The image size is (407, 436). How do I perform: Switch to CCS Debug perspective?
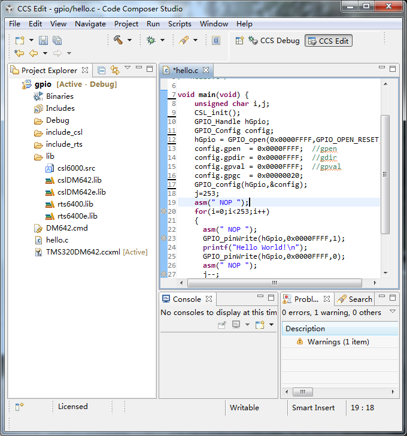[x=274, y=41]
